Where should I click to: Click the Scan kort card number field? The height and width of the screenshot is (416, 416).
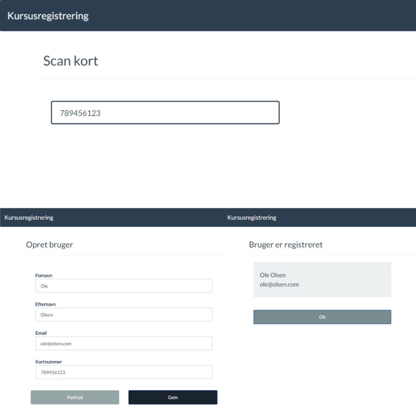pos(165,113)
